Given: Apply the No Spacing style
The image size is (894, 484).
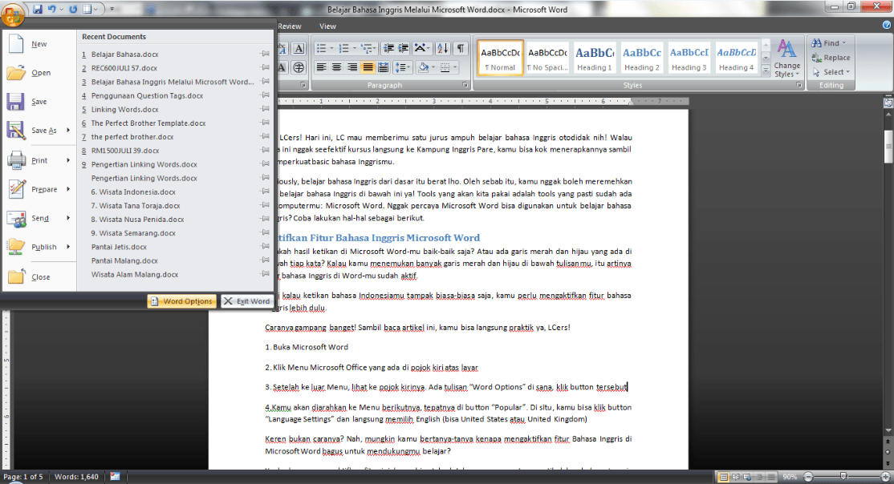Looking at the screenshot, I should (x=547, y=58).
